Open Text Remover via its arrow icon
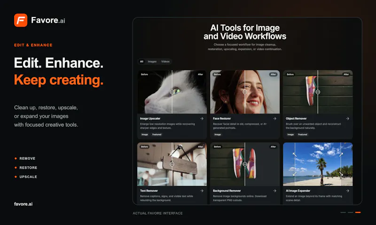376x225 pixels. point(202,191)
